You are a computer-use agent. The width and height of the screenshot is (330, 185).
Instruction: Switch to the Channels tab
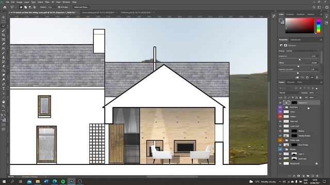[x=291, y=82]
